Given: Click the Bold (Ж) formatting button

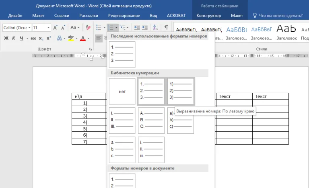Looking at the screenshot, I should (x=6, y=38).
